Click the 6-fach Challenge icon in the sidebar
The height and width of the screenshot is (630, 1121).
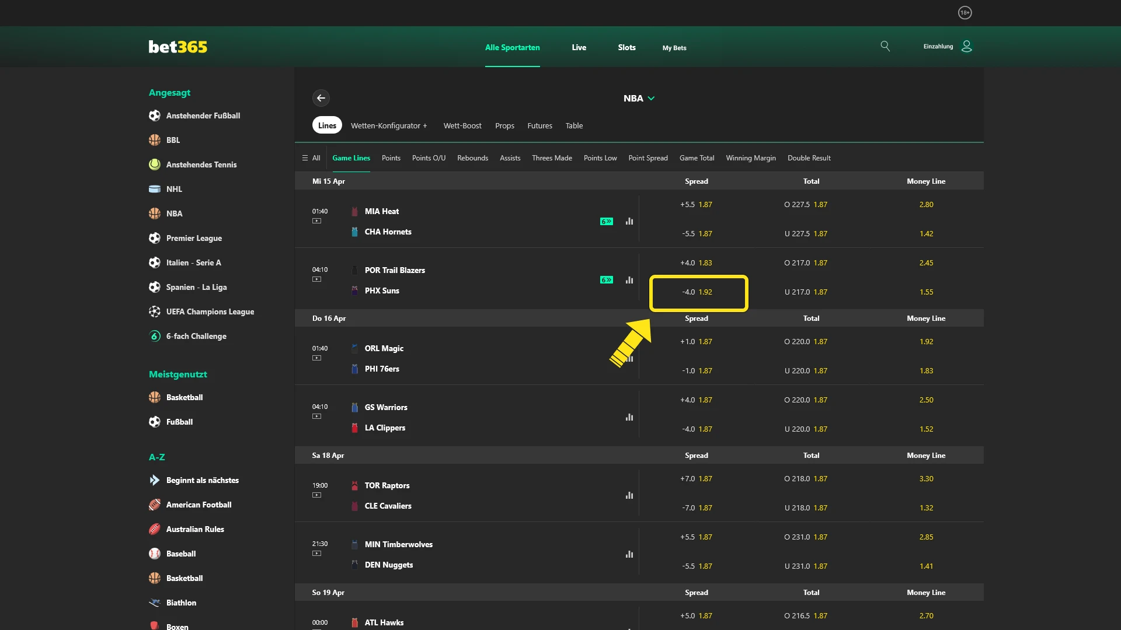click(x=154, y=336)
